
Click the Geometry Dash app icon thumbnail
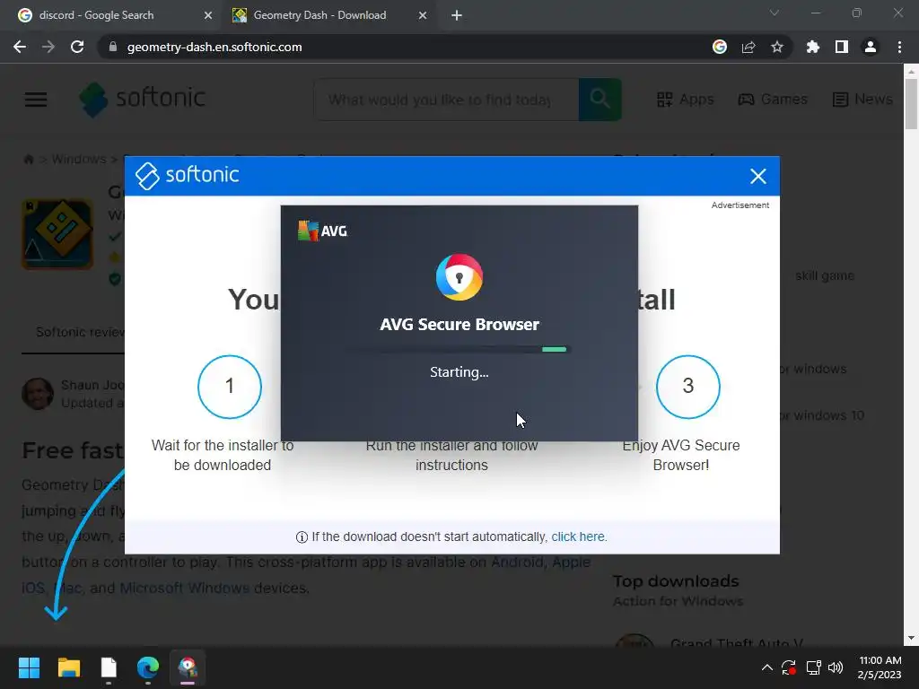click(57, 234)
